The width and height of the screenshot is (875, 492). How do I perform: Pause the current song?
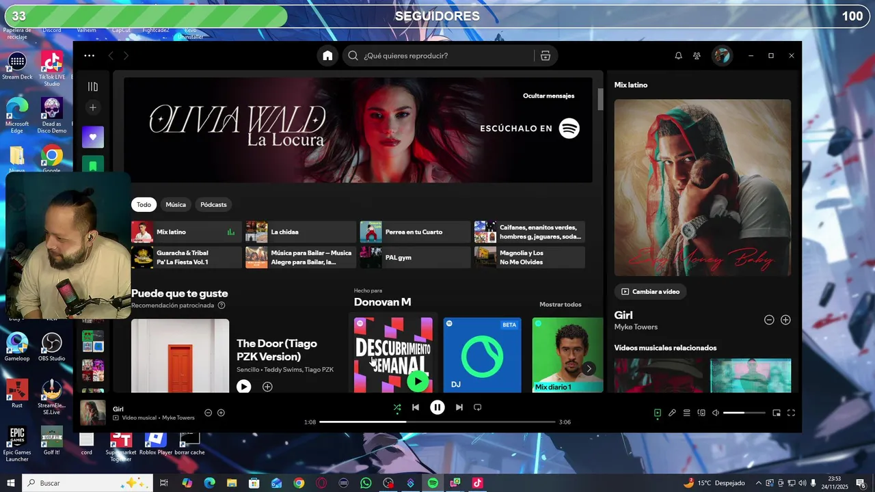(x=437, y=407)
